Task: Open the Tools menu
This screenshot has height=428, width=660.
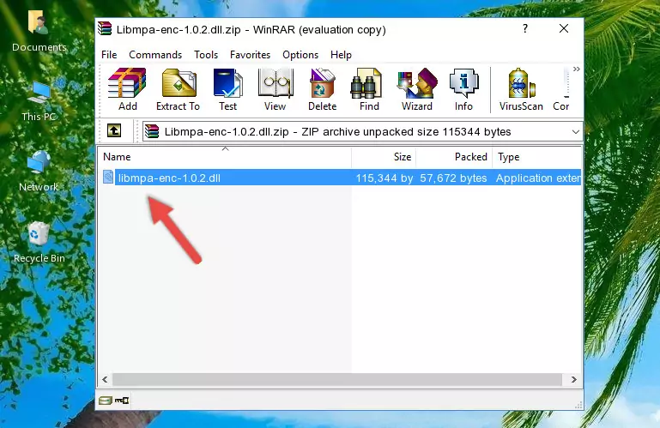Action: [206, 55]
